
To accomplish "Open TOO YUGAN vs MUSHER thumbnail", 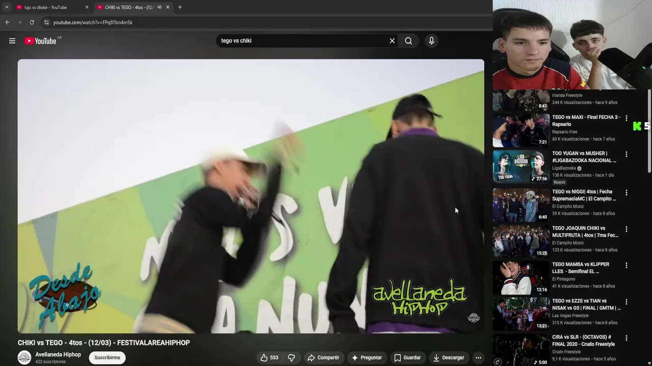I will [521, 166].
